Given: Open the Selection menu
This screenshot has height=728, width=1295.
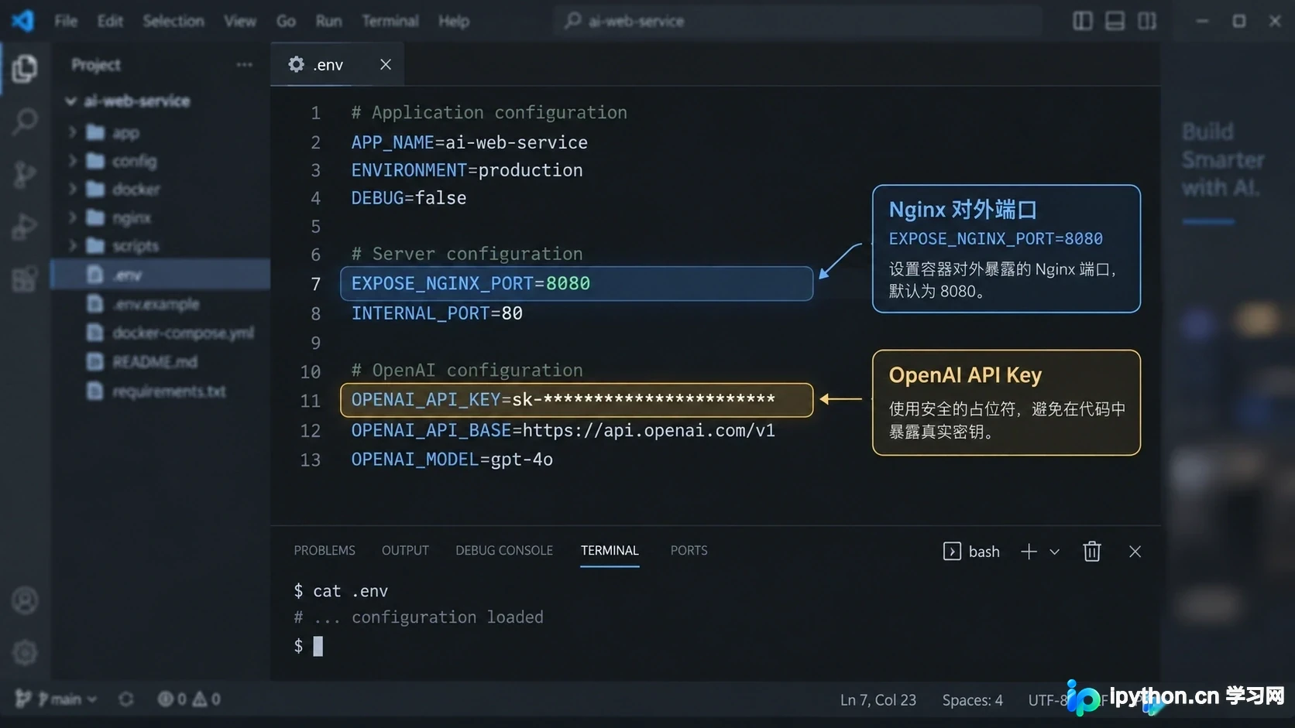Looking at the screenshot, I should 173,21.
